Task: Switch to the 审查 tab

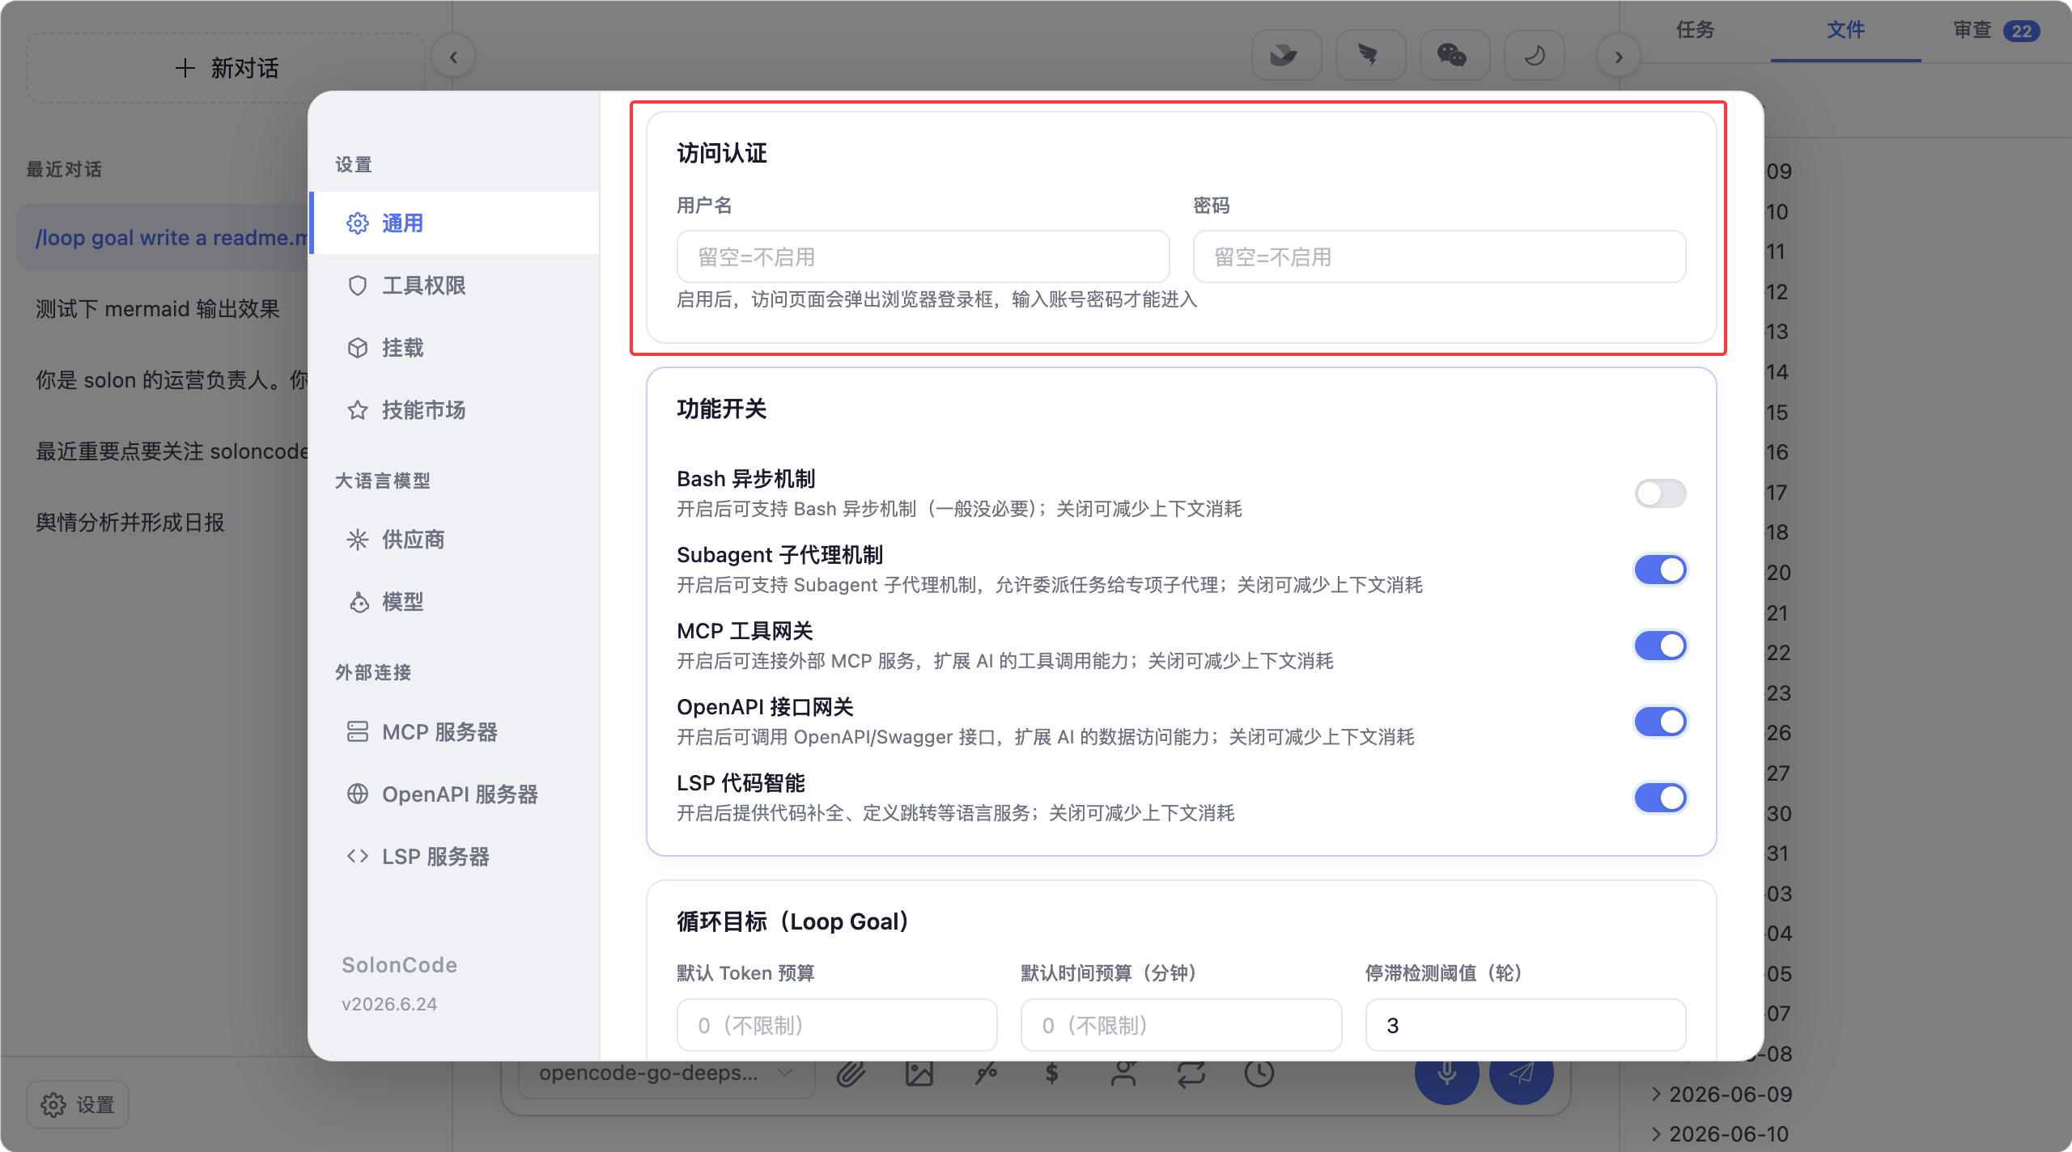Action: pos(1996,31)
